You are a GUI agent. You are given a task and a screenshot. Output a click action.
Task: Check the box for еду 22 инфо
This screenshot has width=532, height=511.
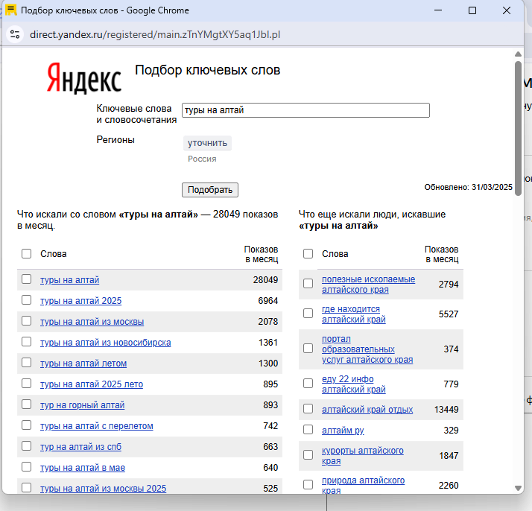pos(308,384)
